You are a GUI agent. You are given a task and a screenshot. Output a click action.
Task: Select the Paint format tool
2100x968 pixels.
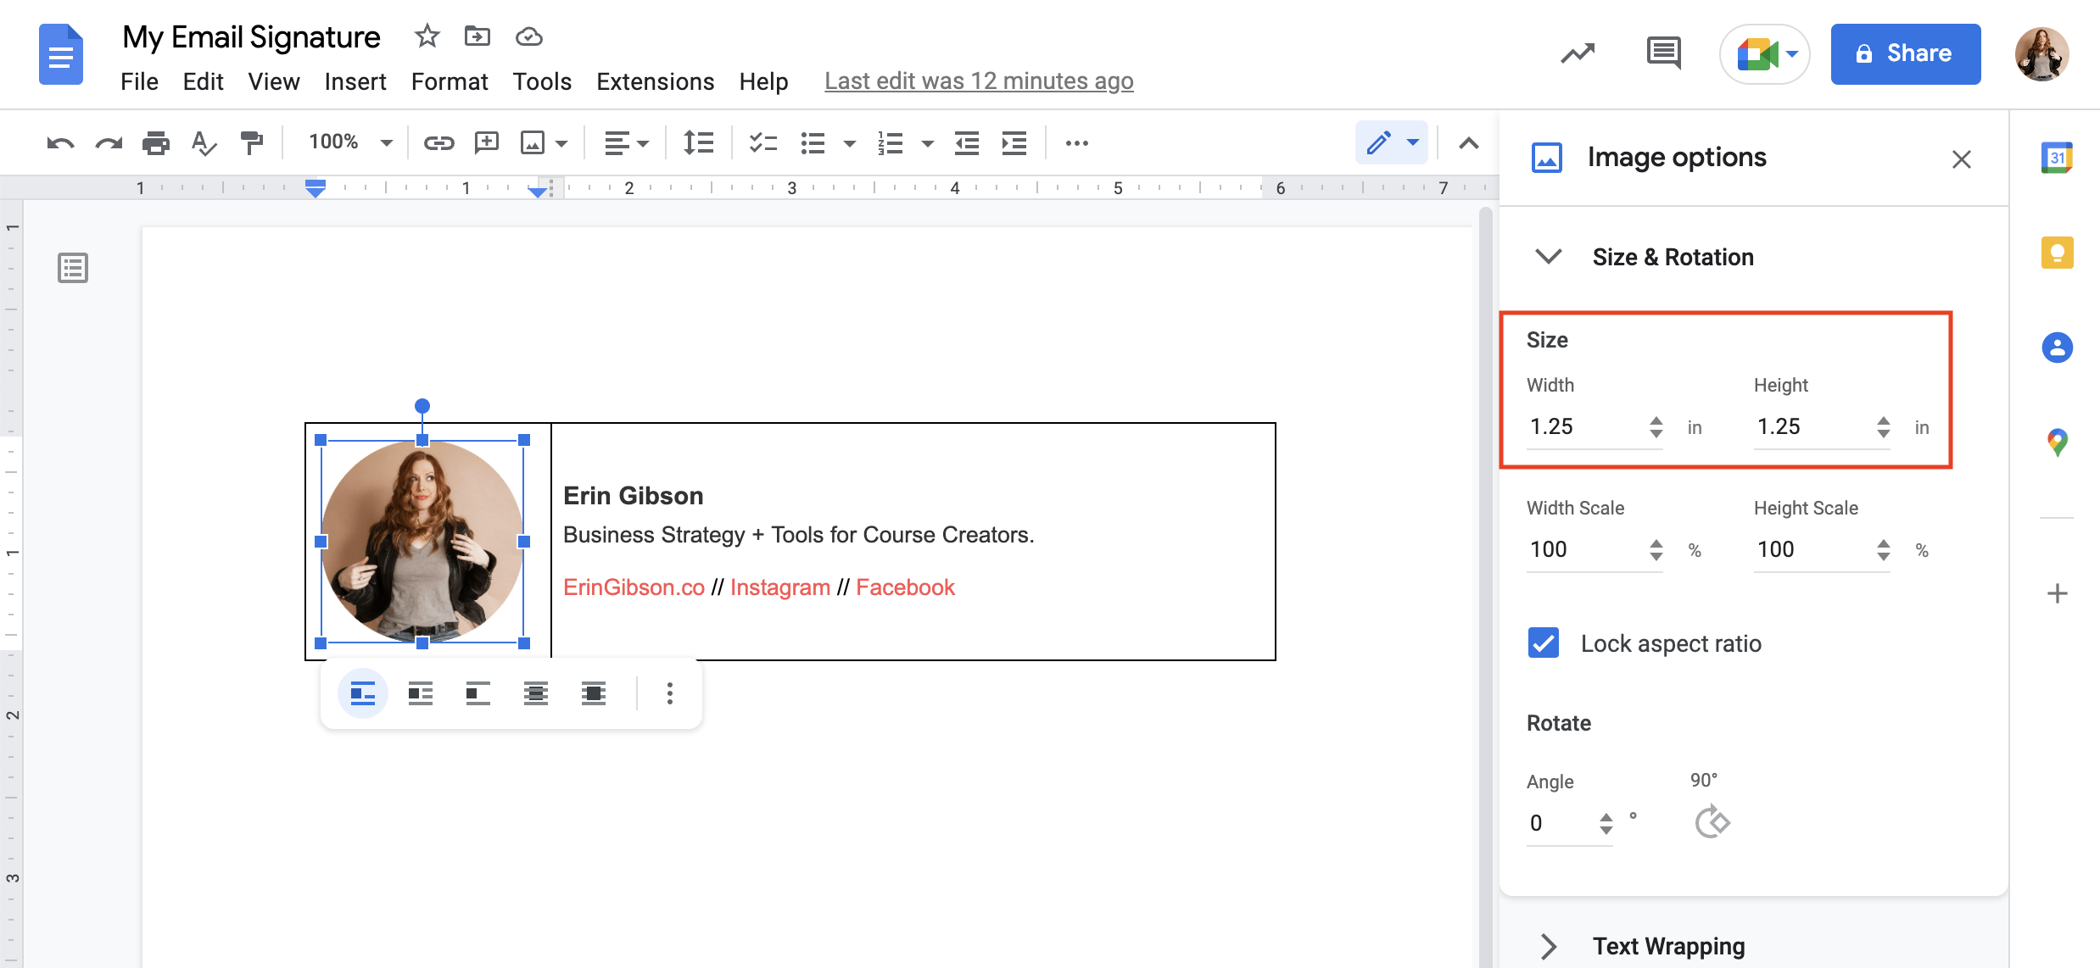(x=252, y=142)
